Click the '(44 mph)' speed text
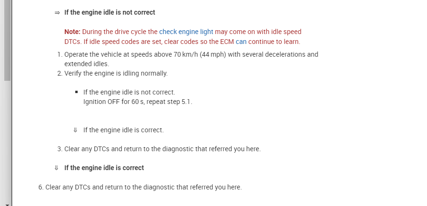 [213, 54]
